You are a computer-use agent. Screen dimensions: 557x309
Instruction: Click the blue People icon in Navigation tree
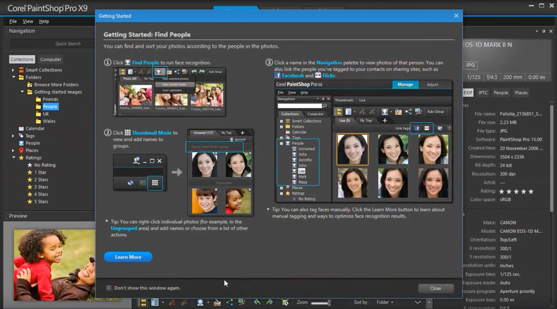point(21,143)
